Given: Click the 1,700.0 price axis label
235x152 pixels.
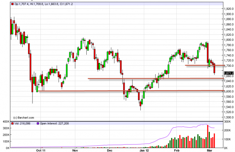Looking at the screenshot, I should (229, 66).
